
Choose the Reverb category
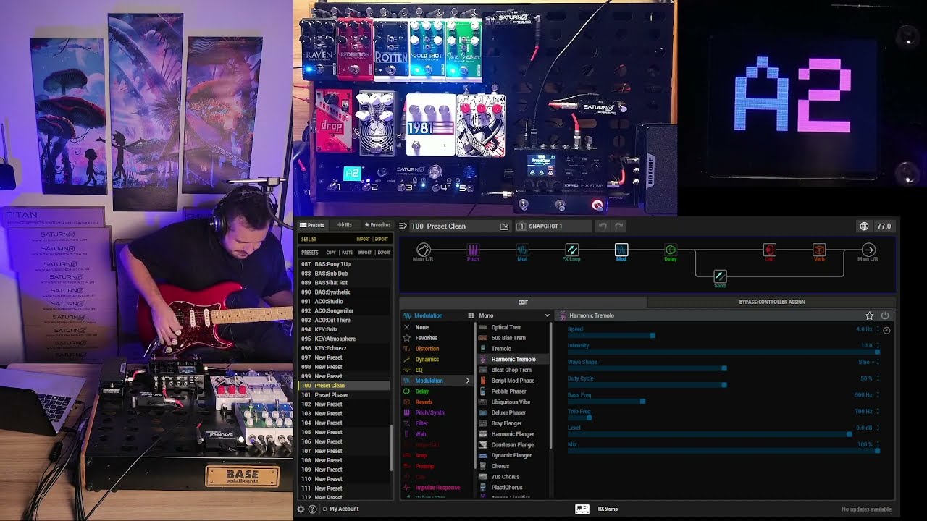437,402
